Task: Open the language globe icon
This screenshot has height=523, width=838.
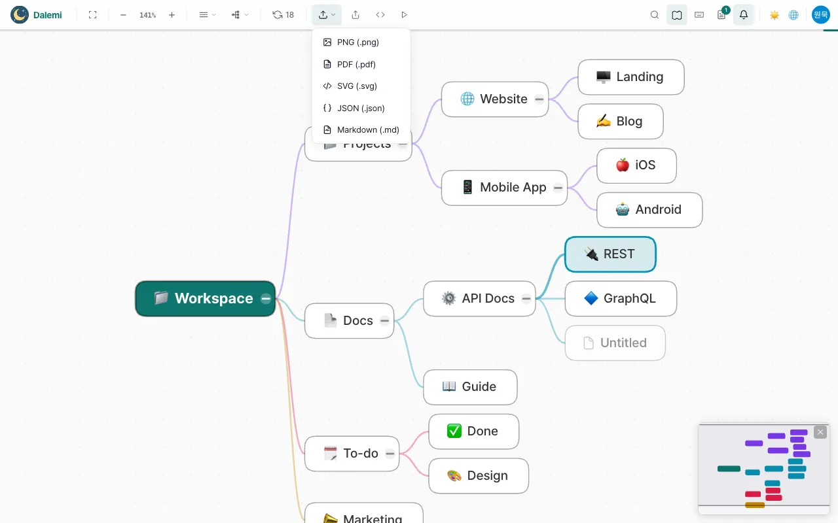Action: point(793,14)
